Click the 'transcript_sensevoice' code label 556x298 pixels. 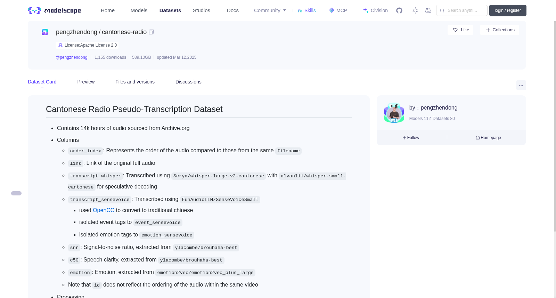(x=100, y=200)
